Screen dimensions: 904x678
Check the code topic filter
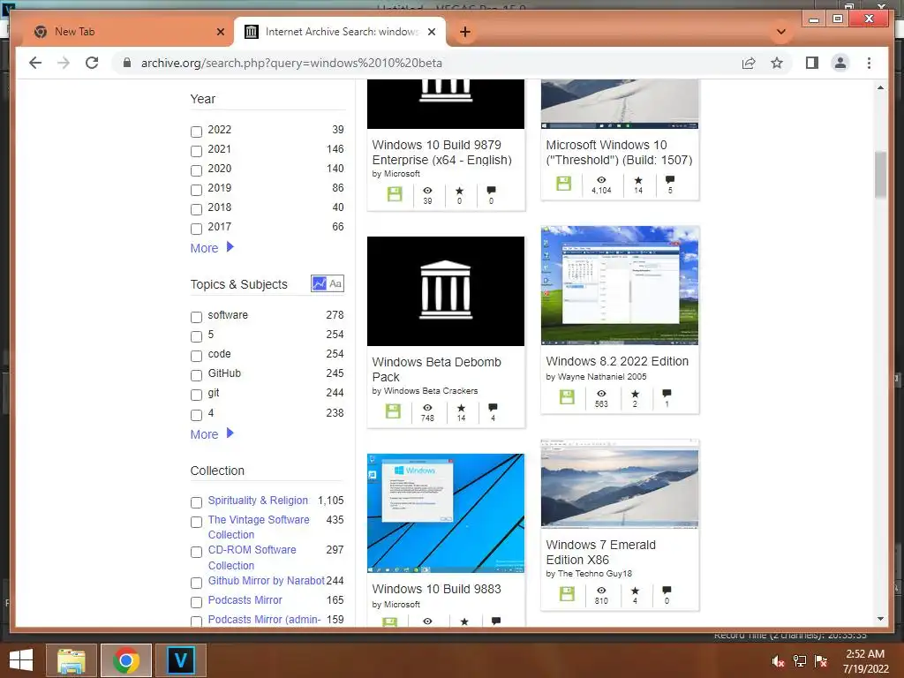pyautogui.click(x=196, y=356)
